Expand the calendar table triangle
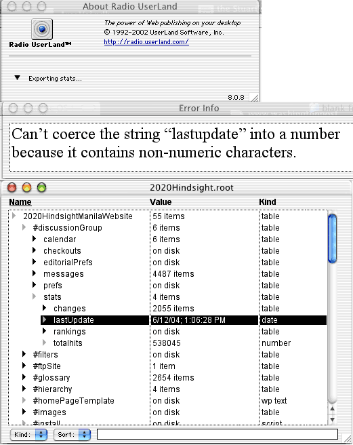The height and width of the screenshot is (445, 353). [x=35, y=239]
